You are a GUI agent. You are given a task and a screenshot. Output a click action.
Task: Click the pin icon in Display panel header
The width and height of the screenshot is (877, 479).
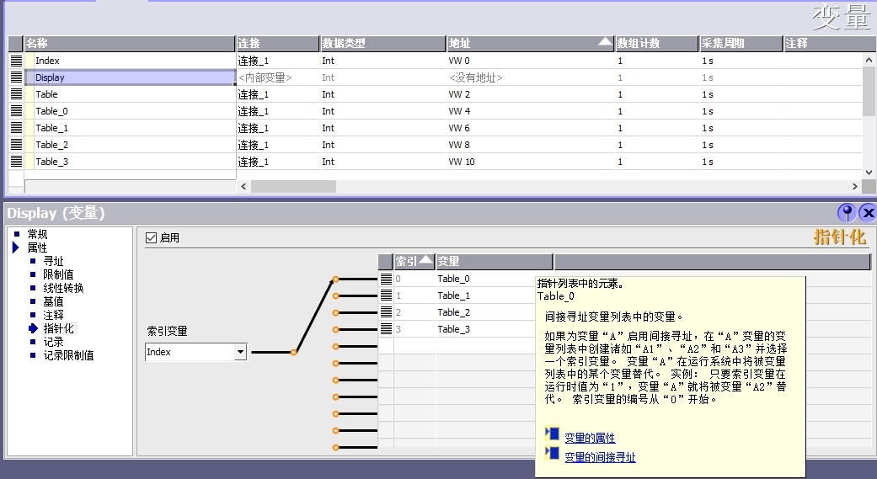click(x=847, y=213)
